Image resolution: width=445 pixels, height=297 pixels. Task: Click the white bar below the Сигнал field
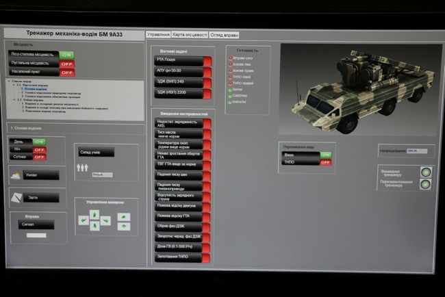36,235
